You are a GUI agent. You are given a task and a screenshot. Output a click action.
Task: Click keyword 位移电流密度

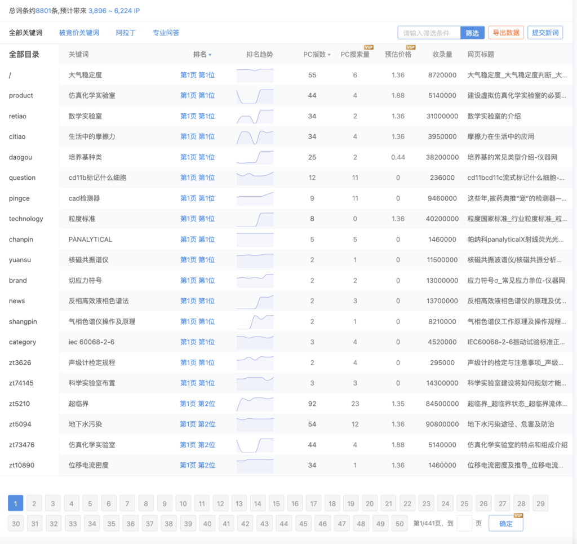coord(88,465)
